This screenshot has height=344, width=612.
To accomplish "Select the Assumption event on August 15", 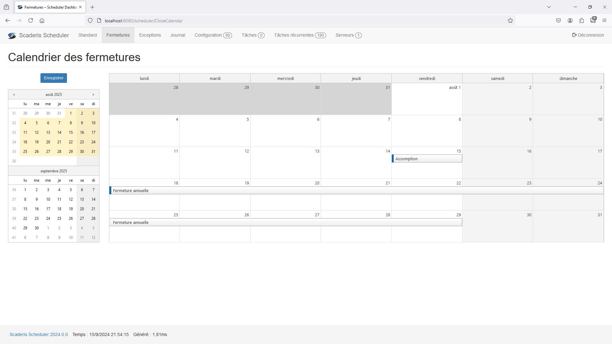I will pyautogui.click(x=426, y=159).
